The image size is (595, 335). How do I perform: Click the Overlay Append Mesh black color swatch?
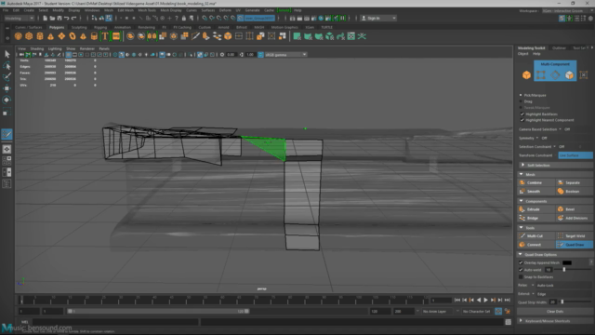coord(567,262)
